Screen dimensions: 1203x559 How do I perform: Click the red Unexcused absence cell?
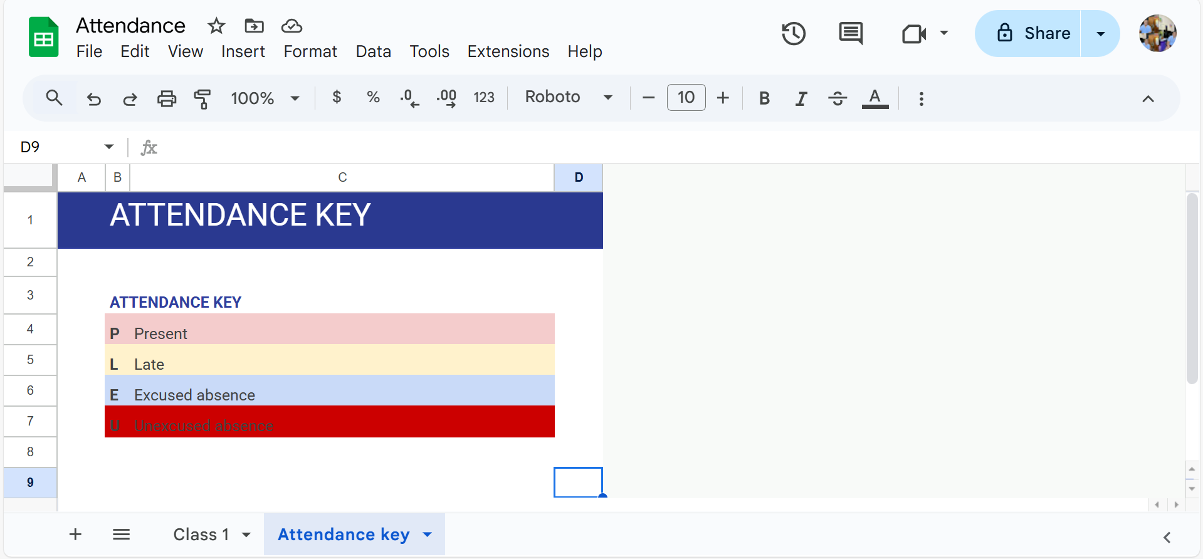[x=342, y=422]
